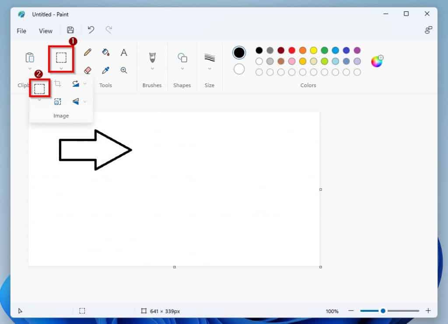
Task: Open the Rotate dropdown arrow
Action: click(x=85, y=84)
